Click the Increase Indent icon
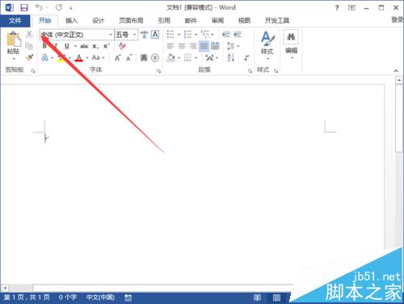The width and height of the screenshot is (404, 304). point(238,35)
